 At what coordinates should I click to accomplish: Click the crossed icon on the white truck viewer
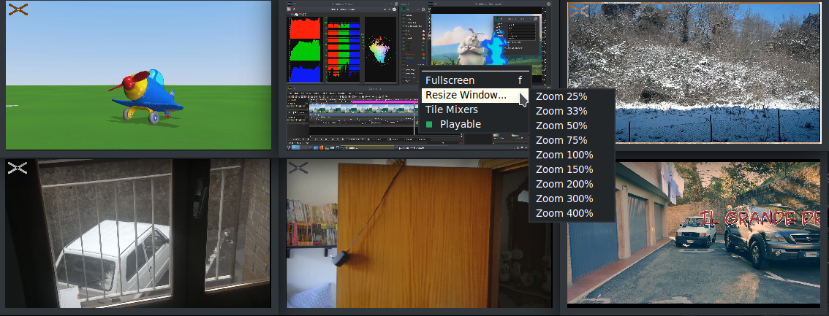18,168
